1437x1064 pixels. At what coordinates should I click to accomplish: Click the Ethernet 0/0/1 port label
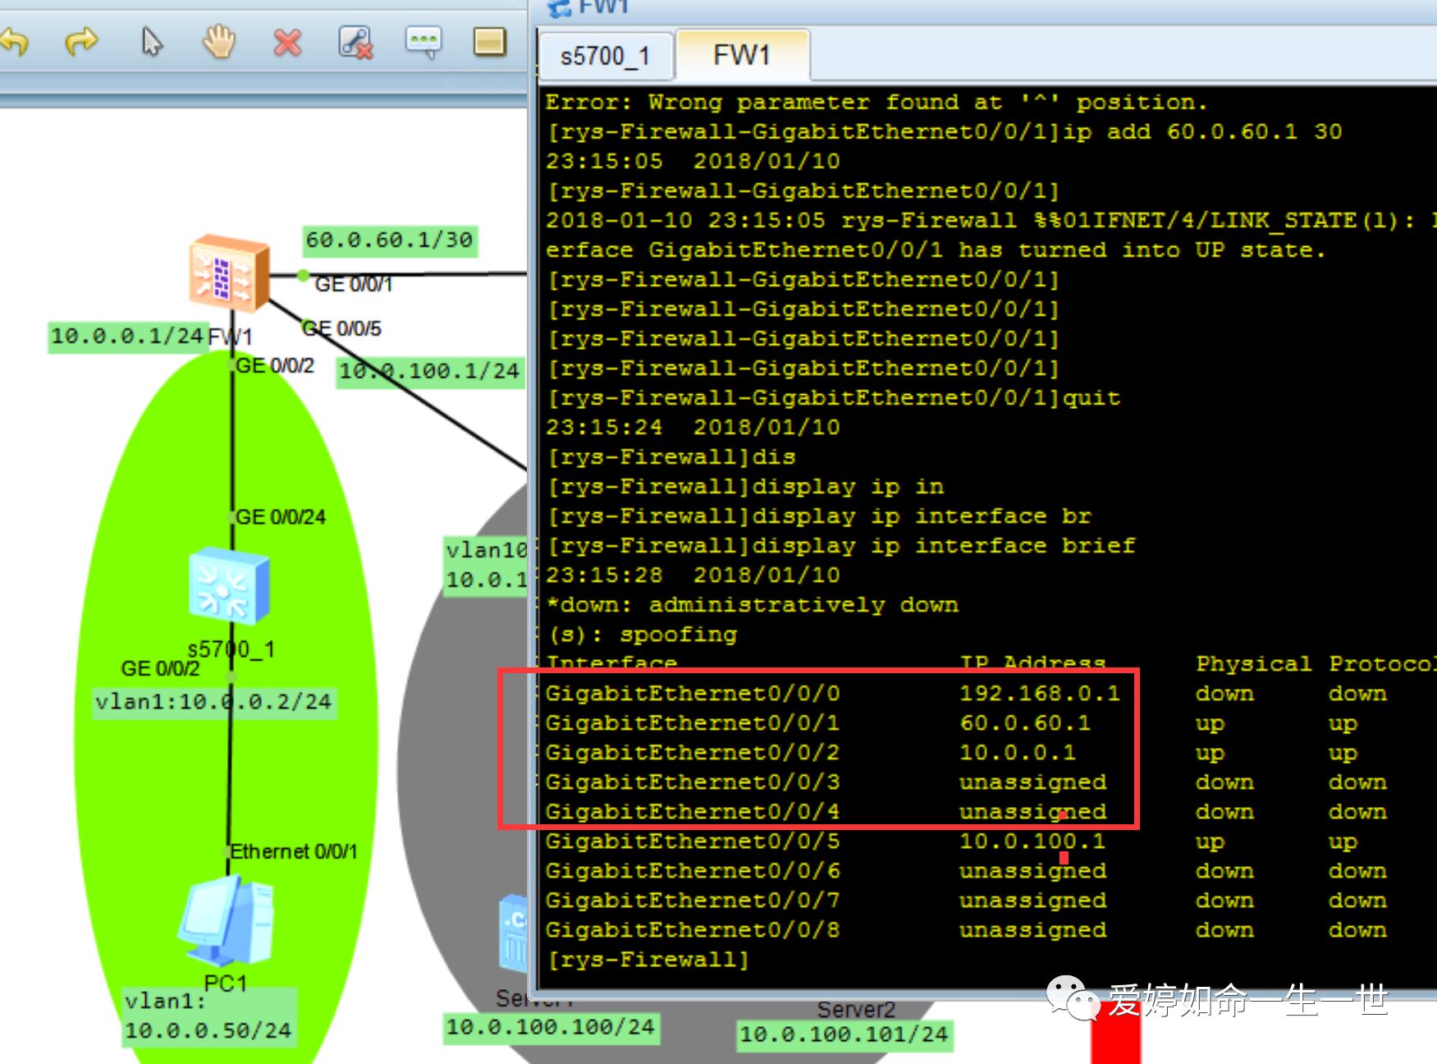tap(294, 851)
